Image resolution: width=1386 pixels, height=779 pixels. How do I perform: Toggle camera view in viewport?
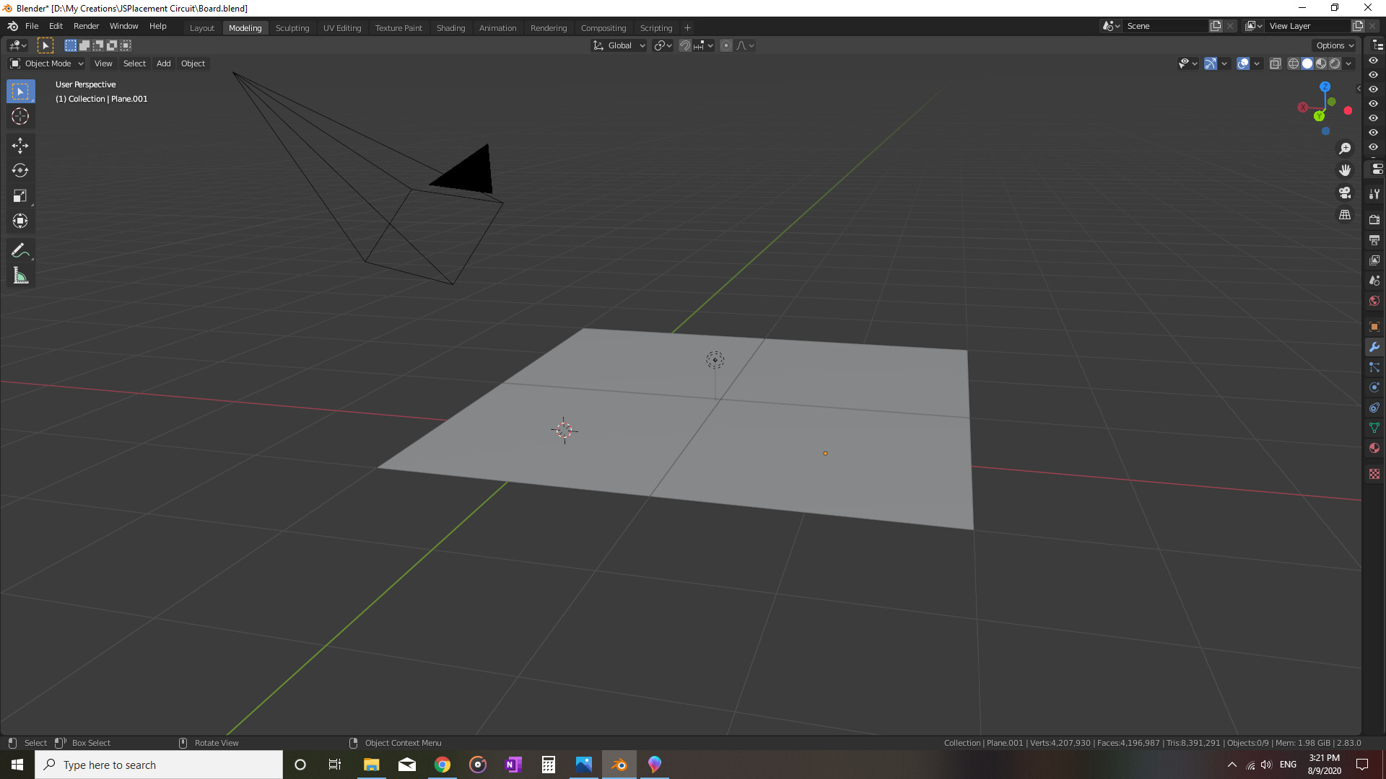[1345, 193]
